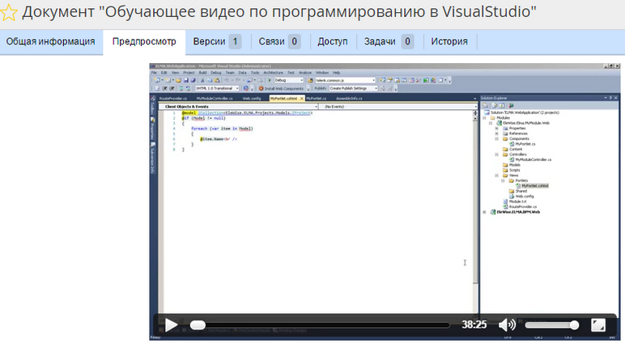Click the video seek progress bar
Viewport: 625px width, 344px height.
[320, 325]
